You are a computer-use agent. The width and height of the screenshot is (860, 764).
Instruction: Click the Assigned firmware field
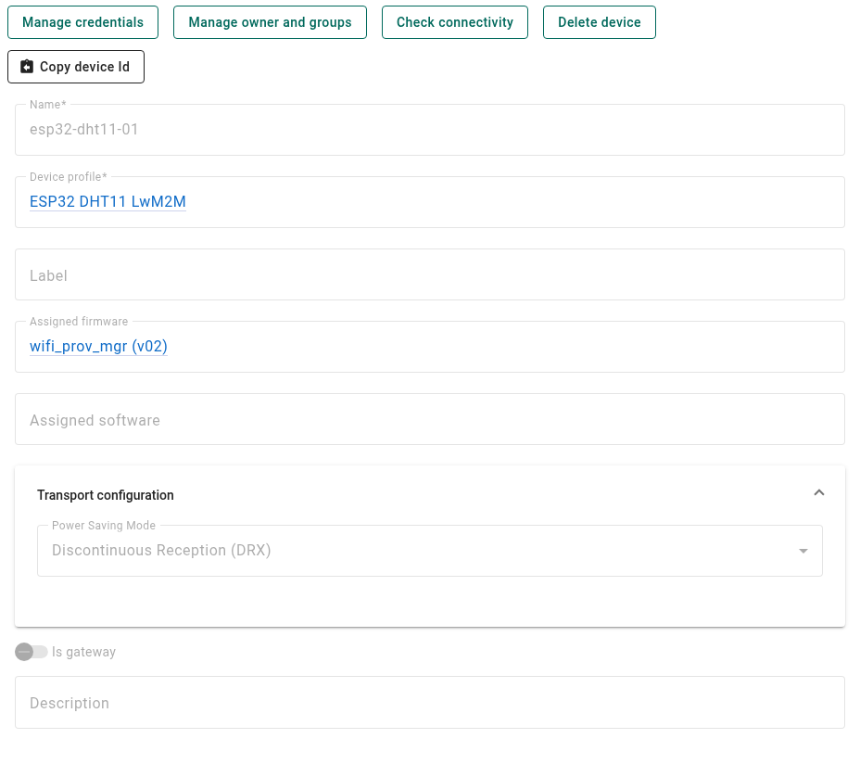[x=429, y=347]
